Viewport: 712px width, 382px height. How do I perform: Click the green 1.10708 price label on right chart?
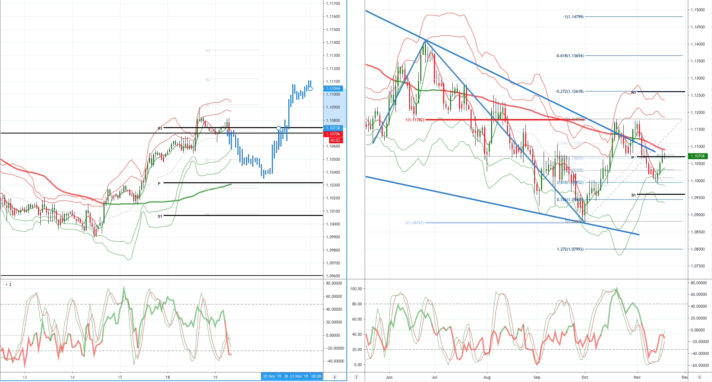[698, 156]
